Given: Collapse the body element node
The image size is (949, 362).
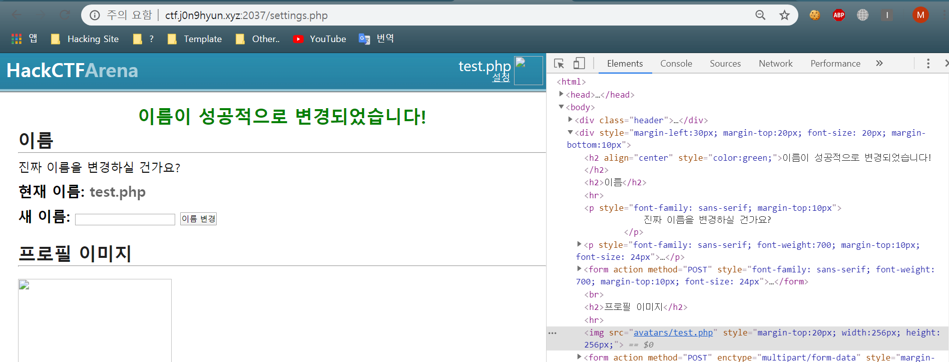Looking at the screenshot, I should [x=561, y=107].
